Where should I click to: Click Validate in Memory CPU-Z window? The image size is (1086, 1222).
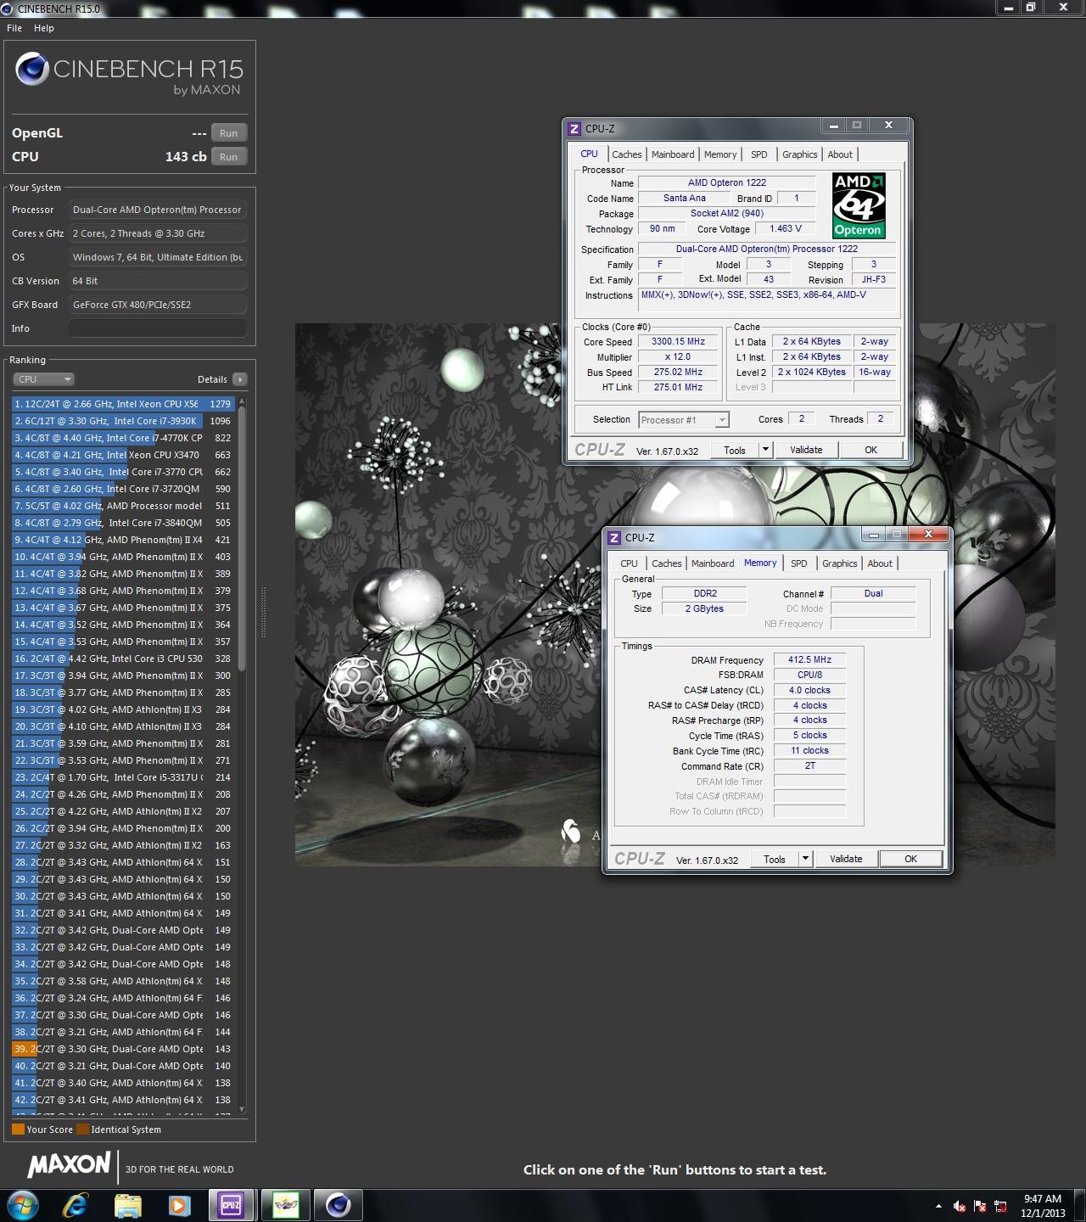(x=846, y=859)
